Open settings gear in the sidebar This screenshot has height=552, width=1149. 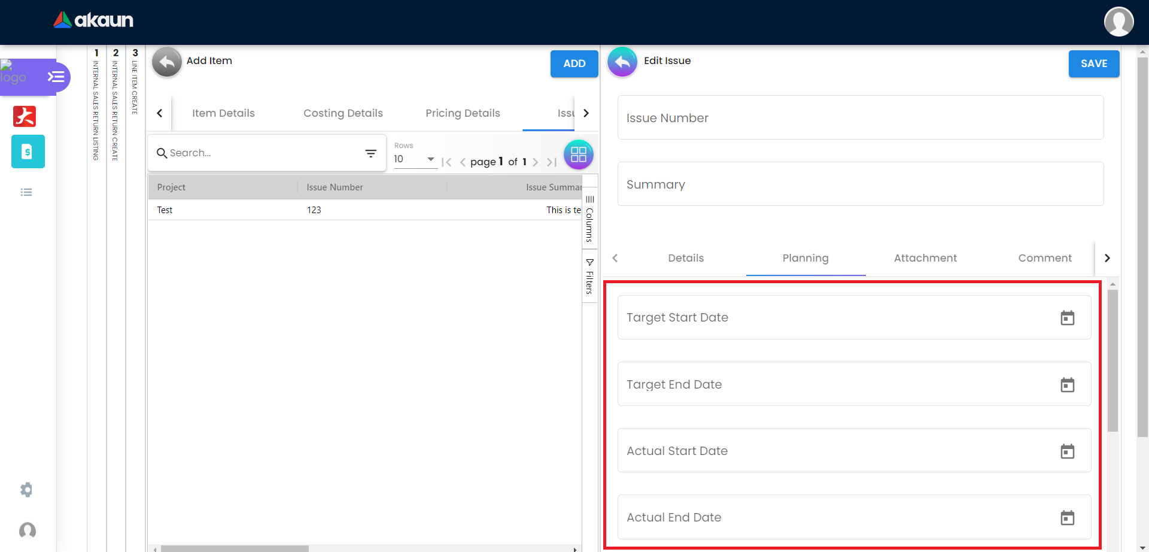(x=26, y=490)
